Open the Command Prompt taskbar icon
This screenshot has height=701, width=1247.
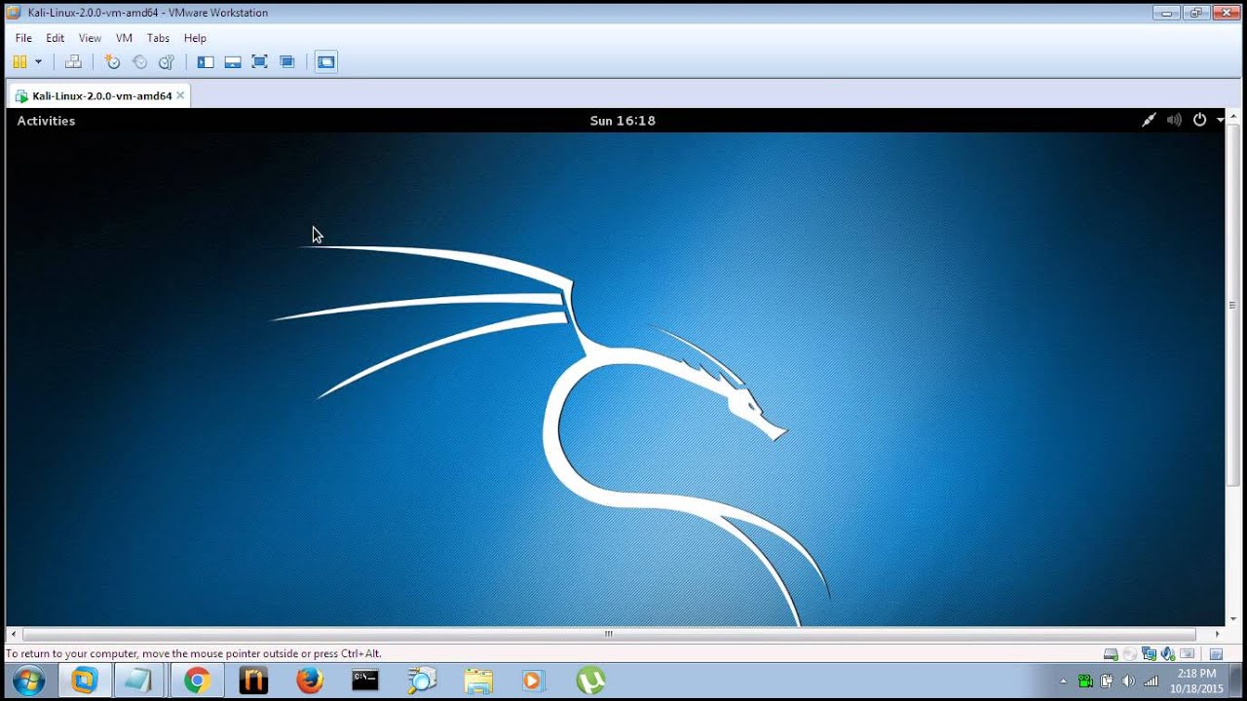365,680
